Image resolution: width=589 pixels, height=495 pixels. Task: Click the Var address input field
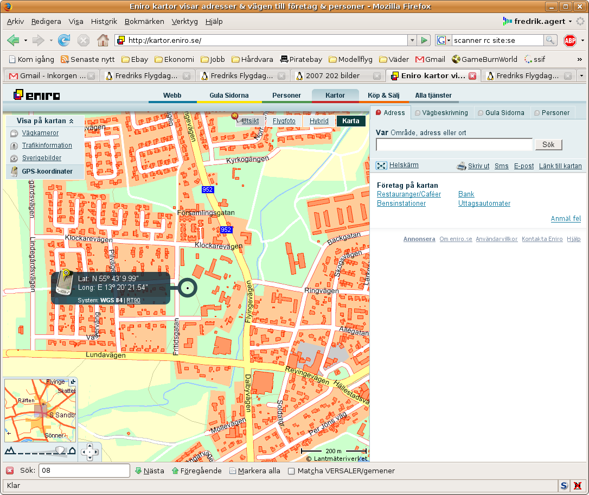[x=454, y=145]
